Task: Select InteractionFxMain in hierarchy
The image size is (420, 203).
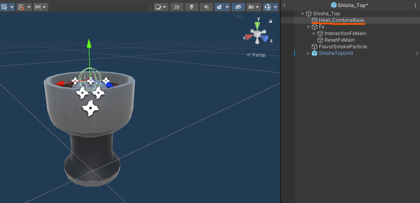Action: click(x=345, y=33)
